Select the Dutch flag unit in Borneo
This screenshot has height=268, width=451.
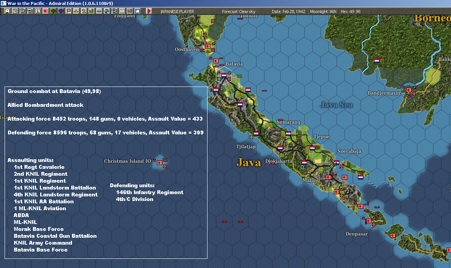coord(376,60)
